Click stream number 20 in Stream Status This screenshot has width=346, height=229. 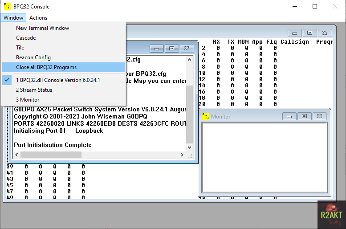point(202,104)
